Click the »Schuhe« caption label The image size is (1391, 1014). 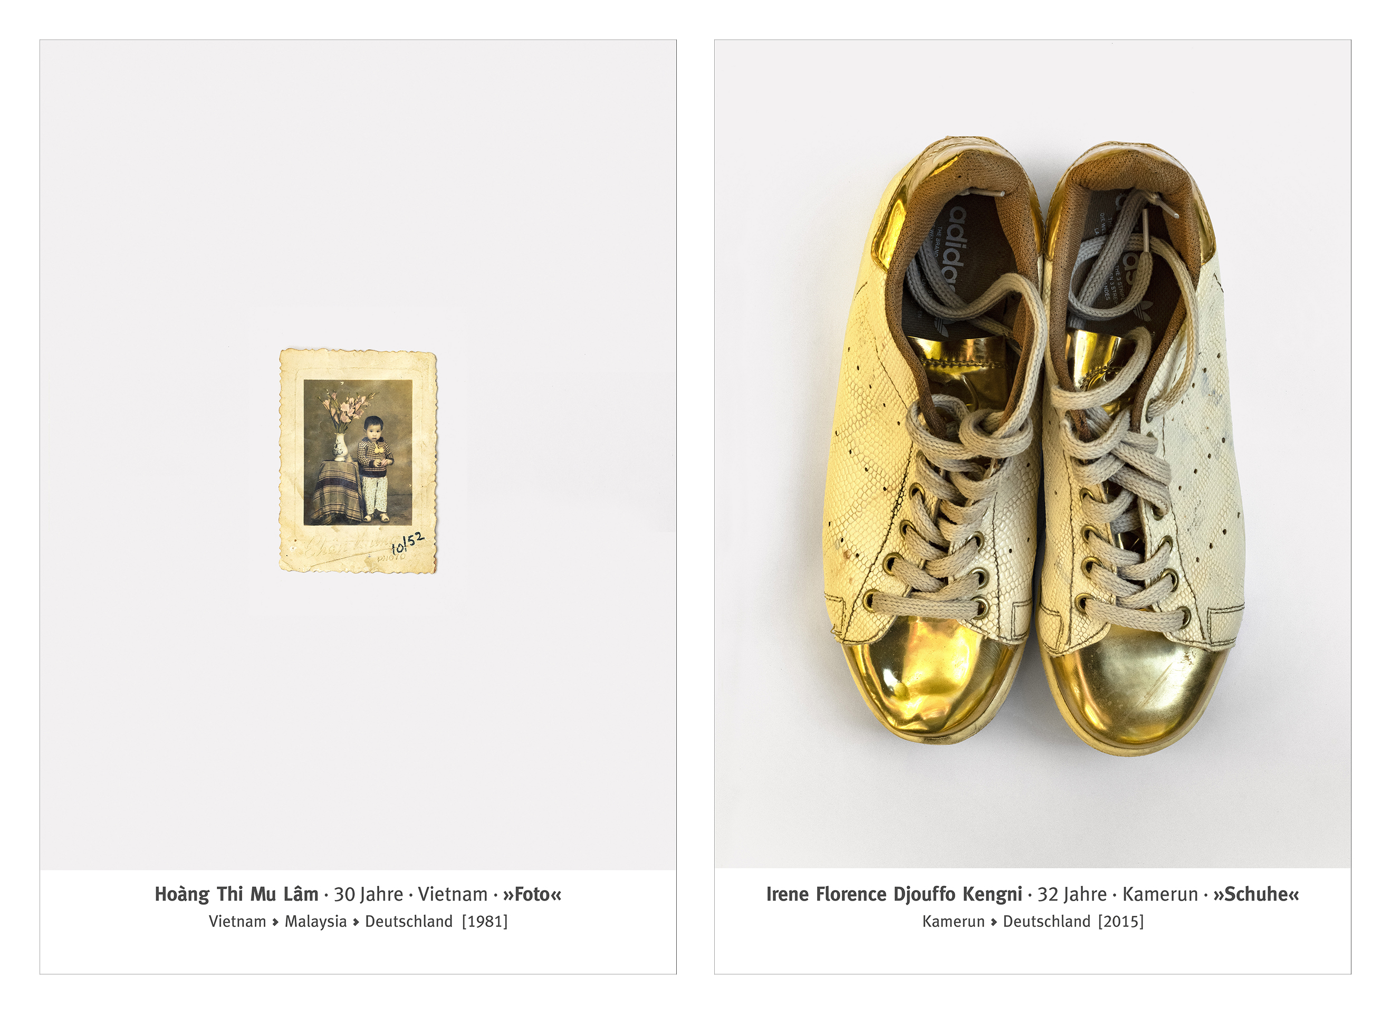[x=1256, y=894]
